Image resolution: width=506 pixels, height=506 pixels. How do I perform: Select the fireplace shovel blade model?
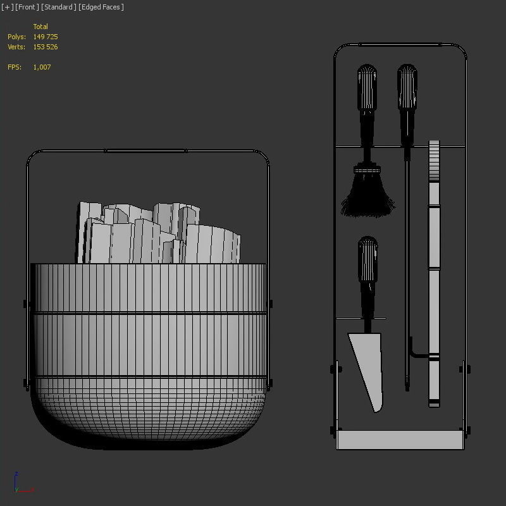coord(367,371)
